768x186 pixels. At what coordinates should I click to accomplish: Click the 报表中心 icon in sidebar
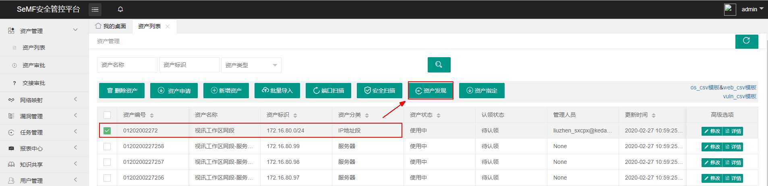[x=11, y=148]
